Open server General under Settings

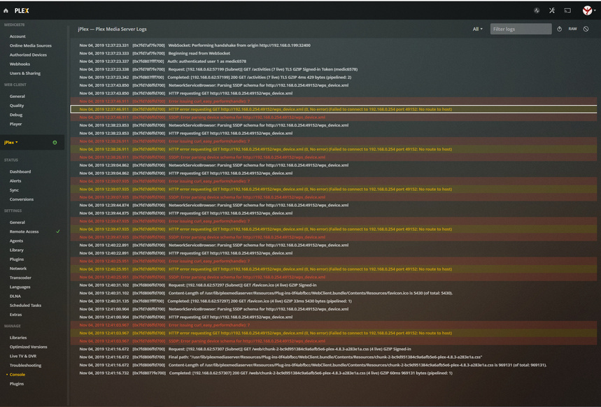coord(17,222)
